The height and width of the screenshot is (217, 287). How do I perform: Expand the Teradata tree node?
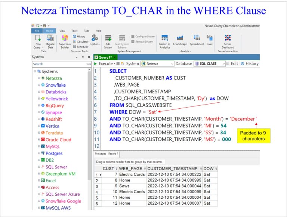click(39, 133)
